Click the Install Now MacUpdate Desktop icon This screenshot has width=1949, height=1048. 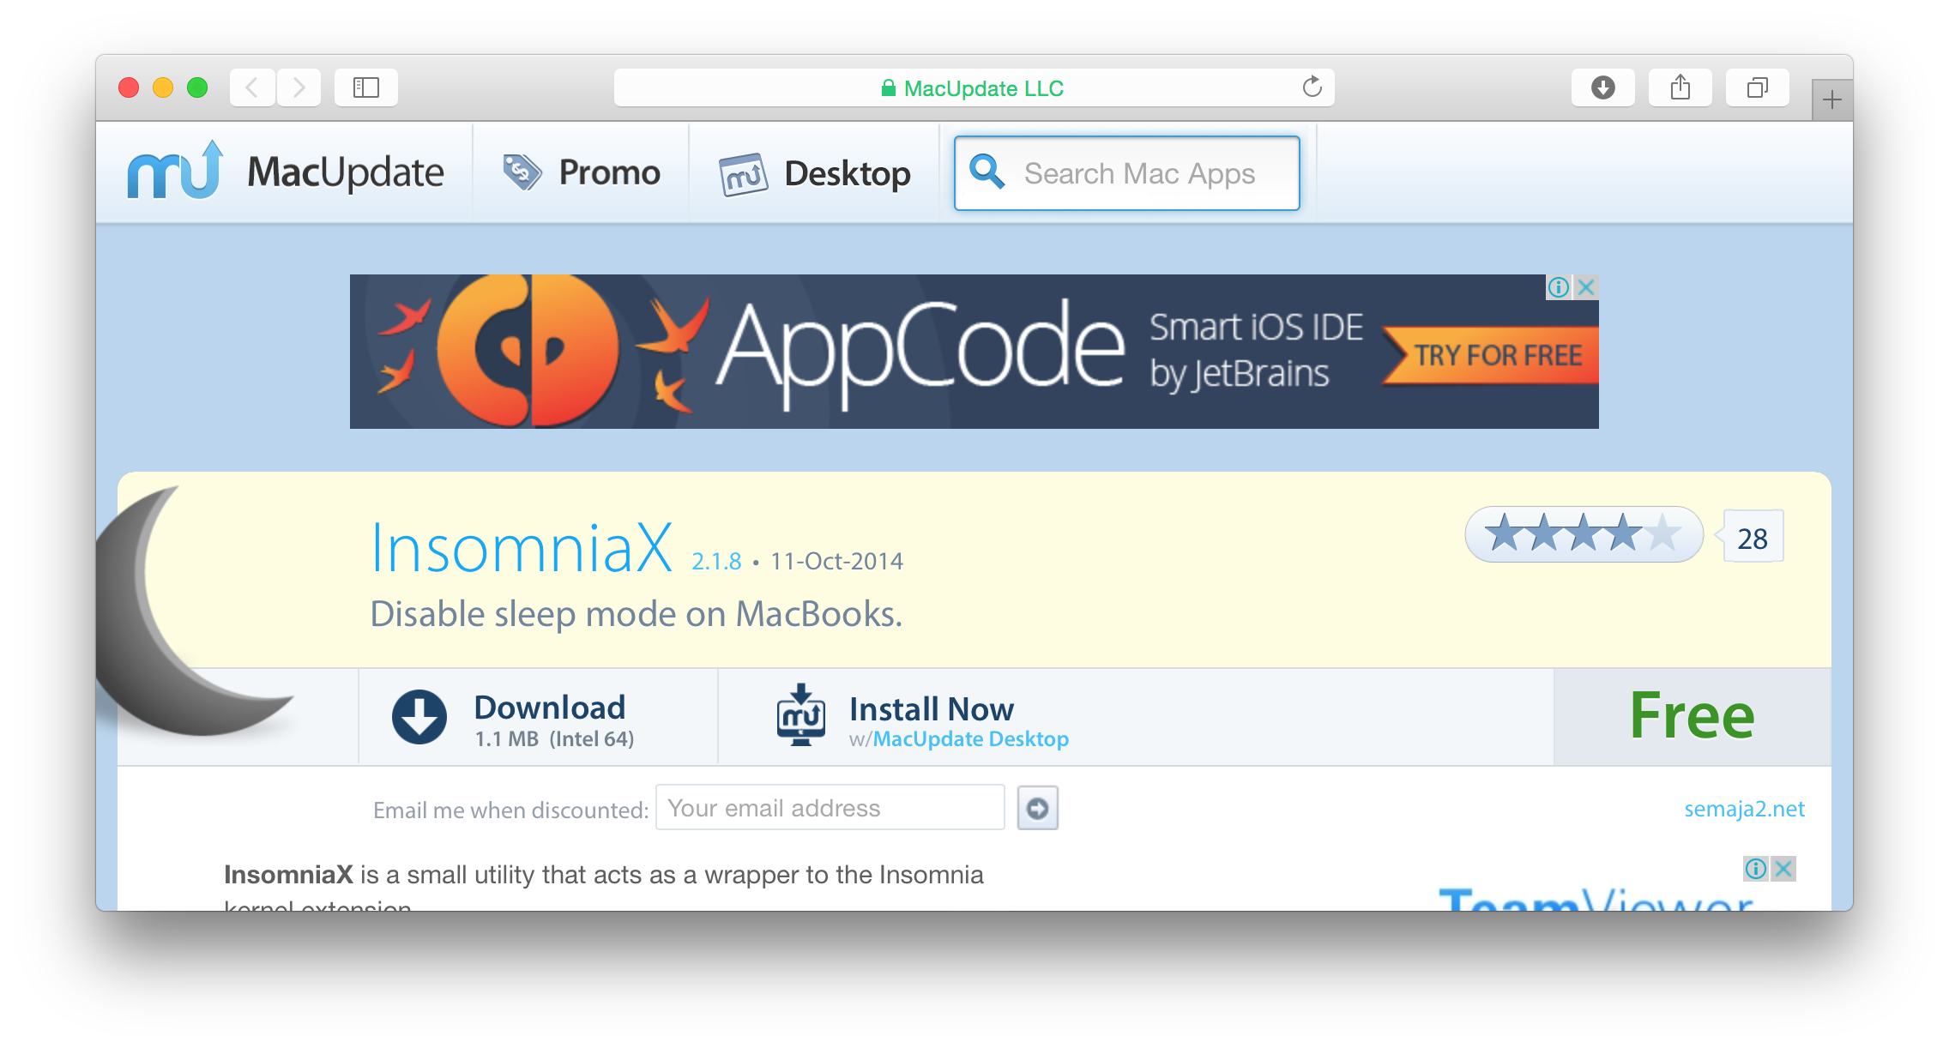click(800, 715)
